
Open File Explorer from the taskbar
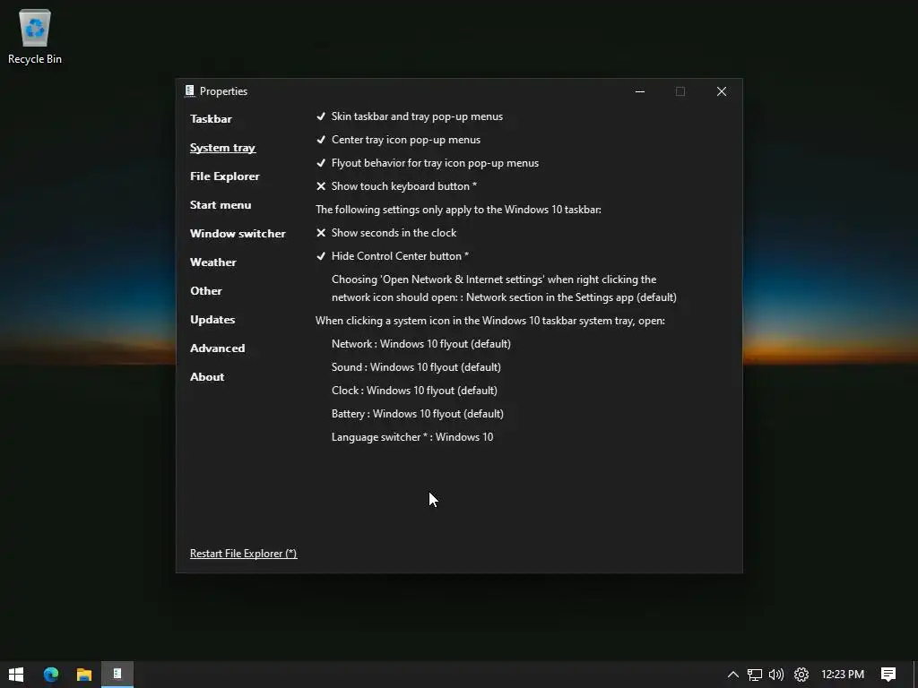[84, 675]
